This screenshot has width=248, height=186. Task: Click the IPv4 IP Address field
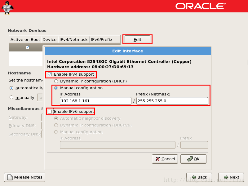[95, 101]
